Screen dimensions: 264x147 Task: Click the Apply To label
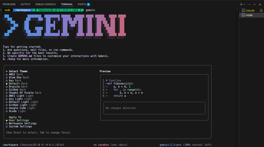coord(15,117)
